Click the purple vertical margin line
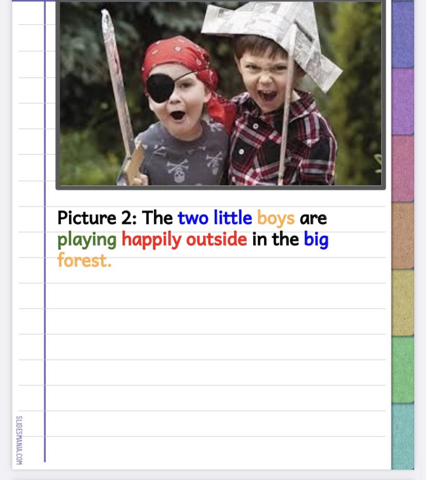Screen dimensions: 426x480 [45, 232]
